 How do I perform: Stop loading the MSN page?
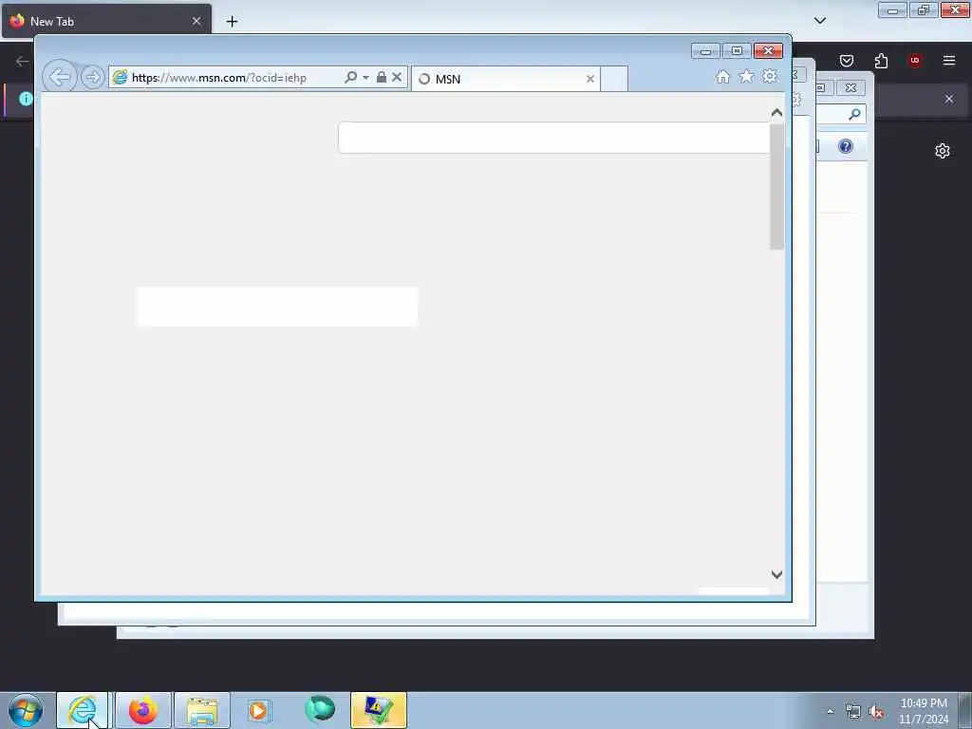point(397,77)
